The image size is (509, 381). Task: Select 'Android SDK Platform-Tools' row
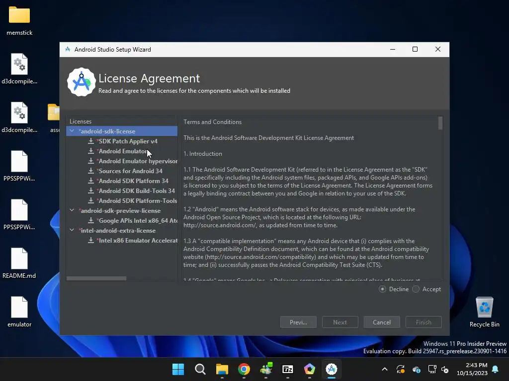[122, 200]
